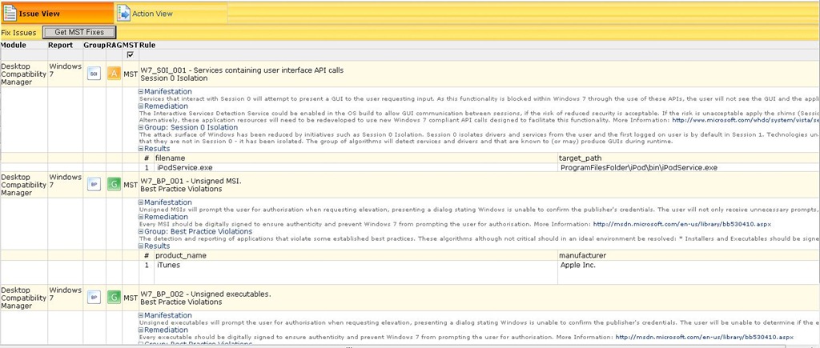This screenshot has height=348, width=820.
Task: Click the MST label in W7_BP_001 row
Action: point(131,185)
